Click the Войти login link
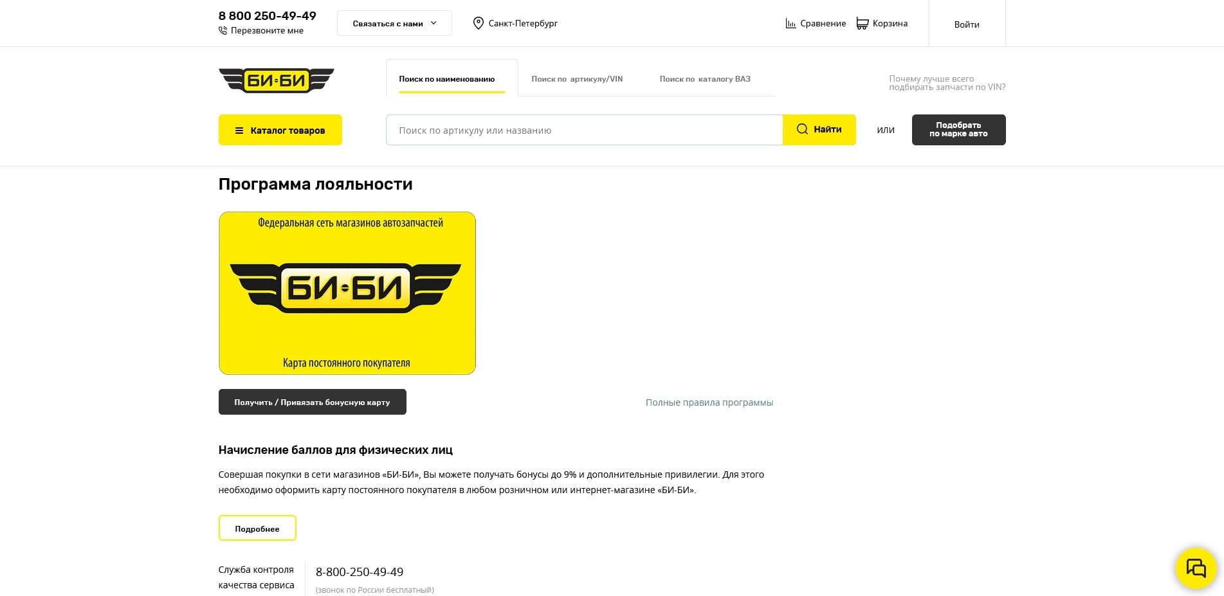 click(967, 24)
